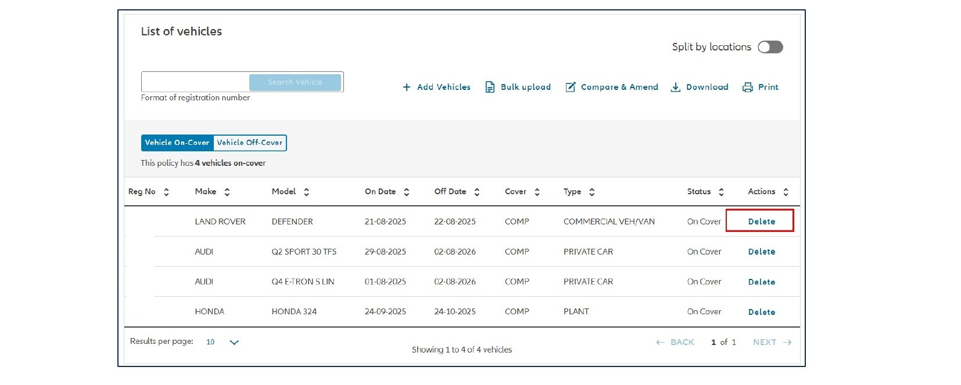Click the Off Date column header
The image size is (961, 385).
(x=450, y=191)
